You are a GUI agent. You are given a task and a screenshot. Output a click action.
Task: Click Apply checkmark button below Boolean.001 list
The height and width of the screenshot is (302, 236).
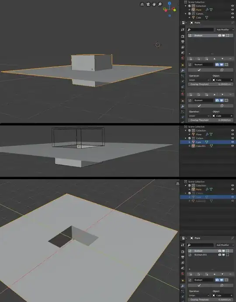[x=199, y=285]
